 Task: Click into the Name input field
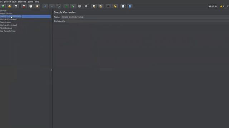click(x=145, y=17)
